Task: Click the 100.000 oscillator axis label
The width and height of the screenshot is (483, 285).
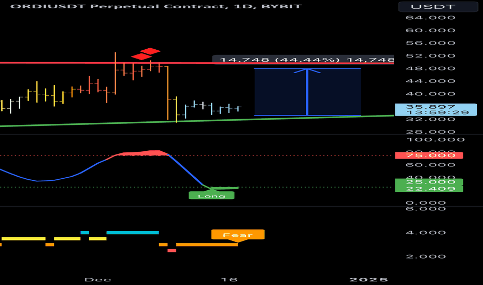Action: (435, 139)
